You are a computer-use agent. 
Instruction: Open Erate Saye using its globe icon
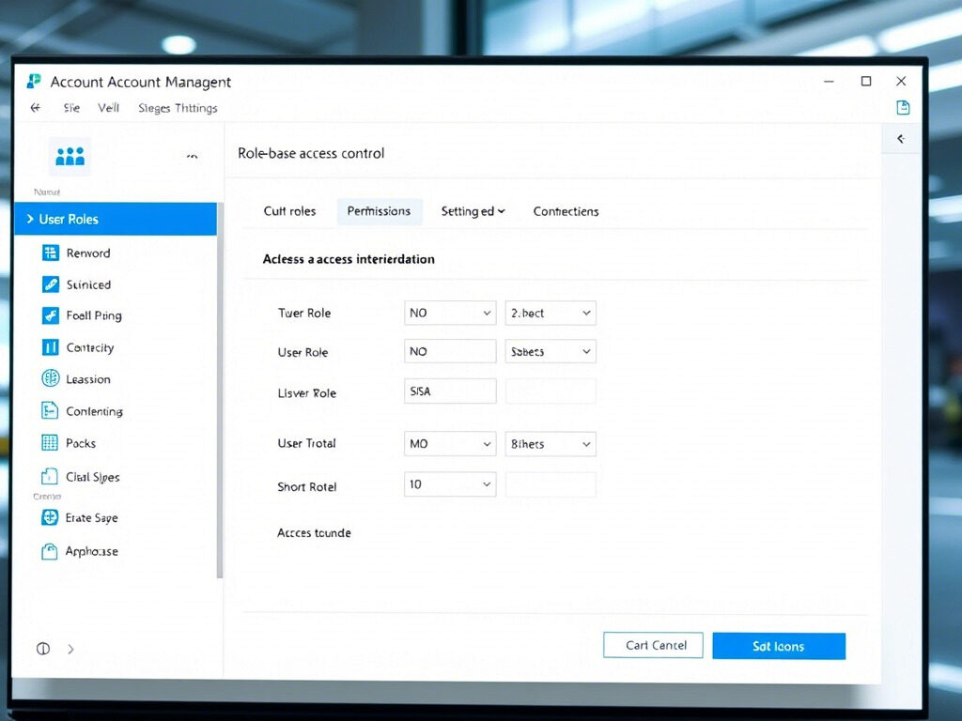(x=52, y=517)
